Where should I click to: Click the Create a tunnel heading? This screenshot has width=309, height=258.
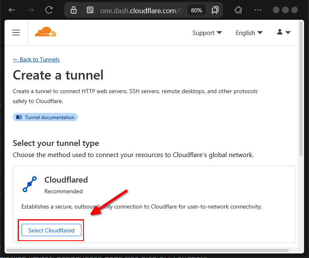point(58,75)
